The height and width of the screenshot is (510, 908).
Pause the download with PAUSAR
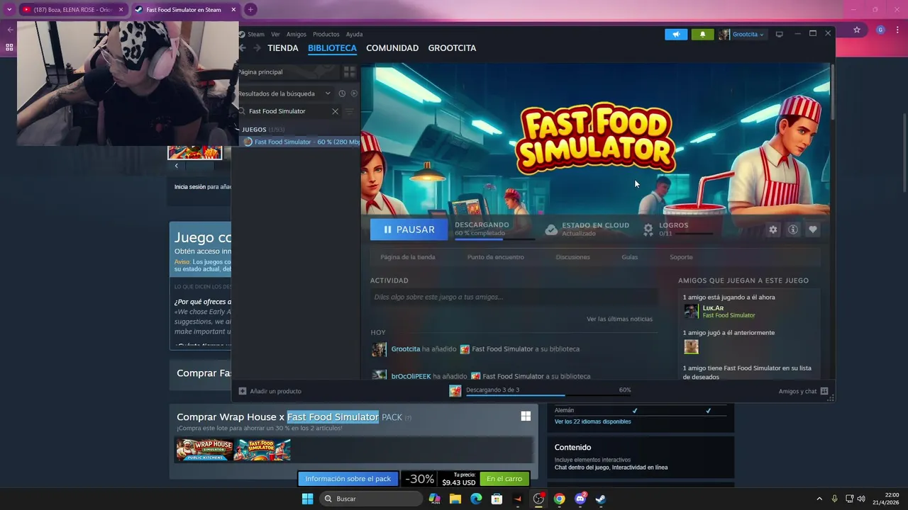pyautogui.click(x=409, y=229)
